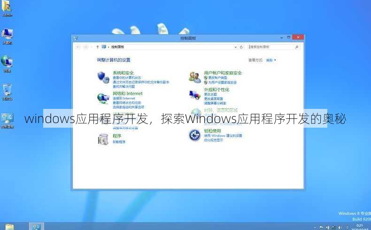Click Change the theme (更改主题) link
Viewport: 371px width, 230px height.
(x=210, y=94)
